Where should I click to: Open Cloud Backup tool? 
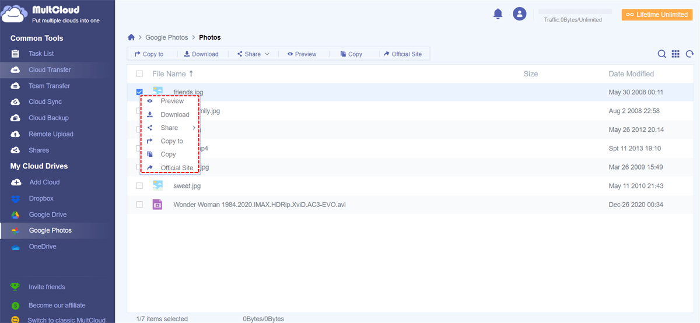click(x=48, y=118)
